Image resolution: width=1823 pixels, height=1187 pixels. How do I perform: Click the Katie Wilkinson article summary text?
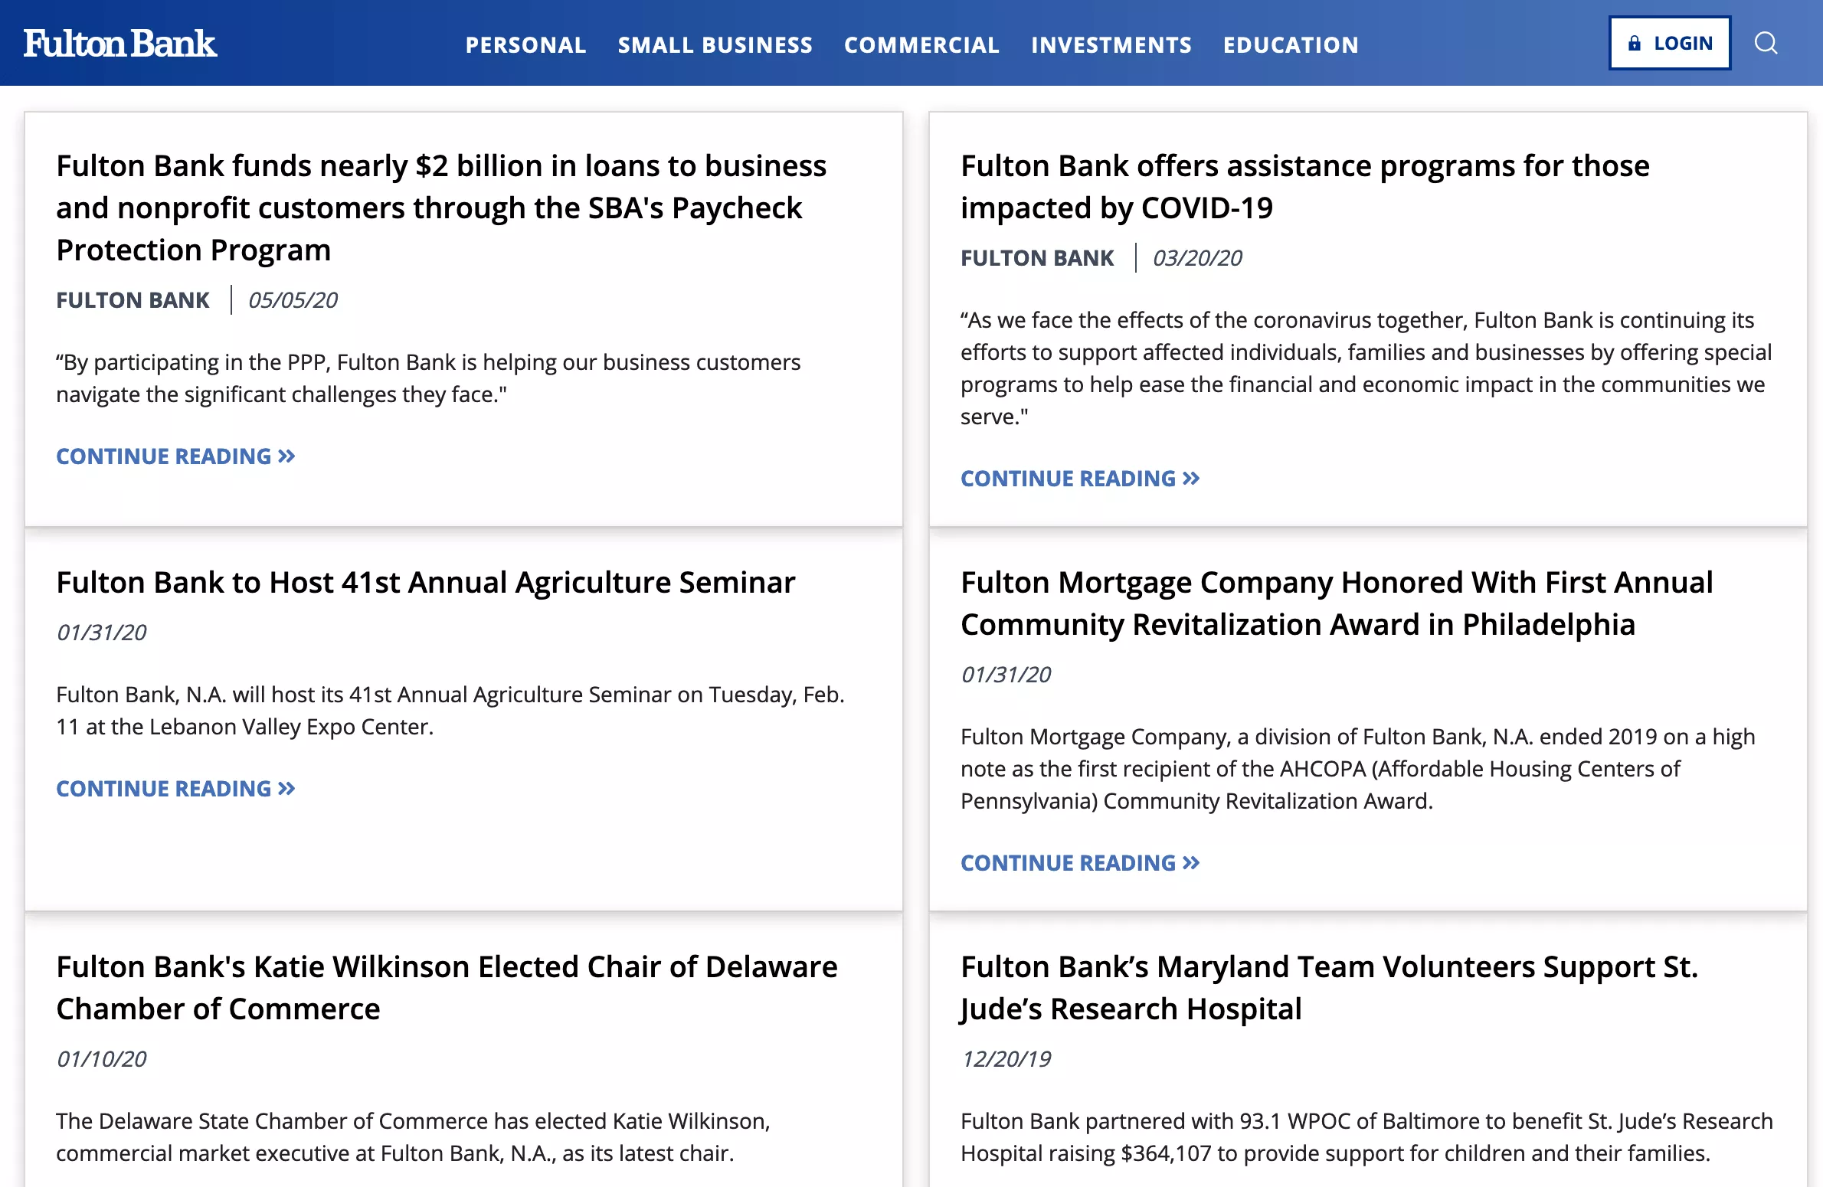(413, 1137)
